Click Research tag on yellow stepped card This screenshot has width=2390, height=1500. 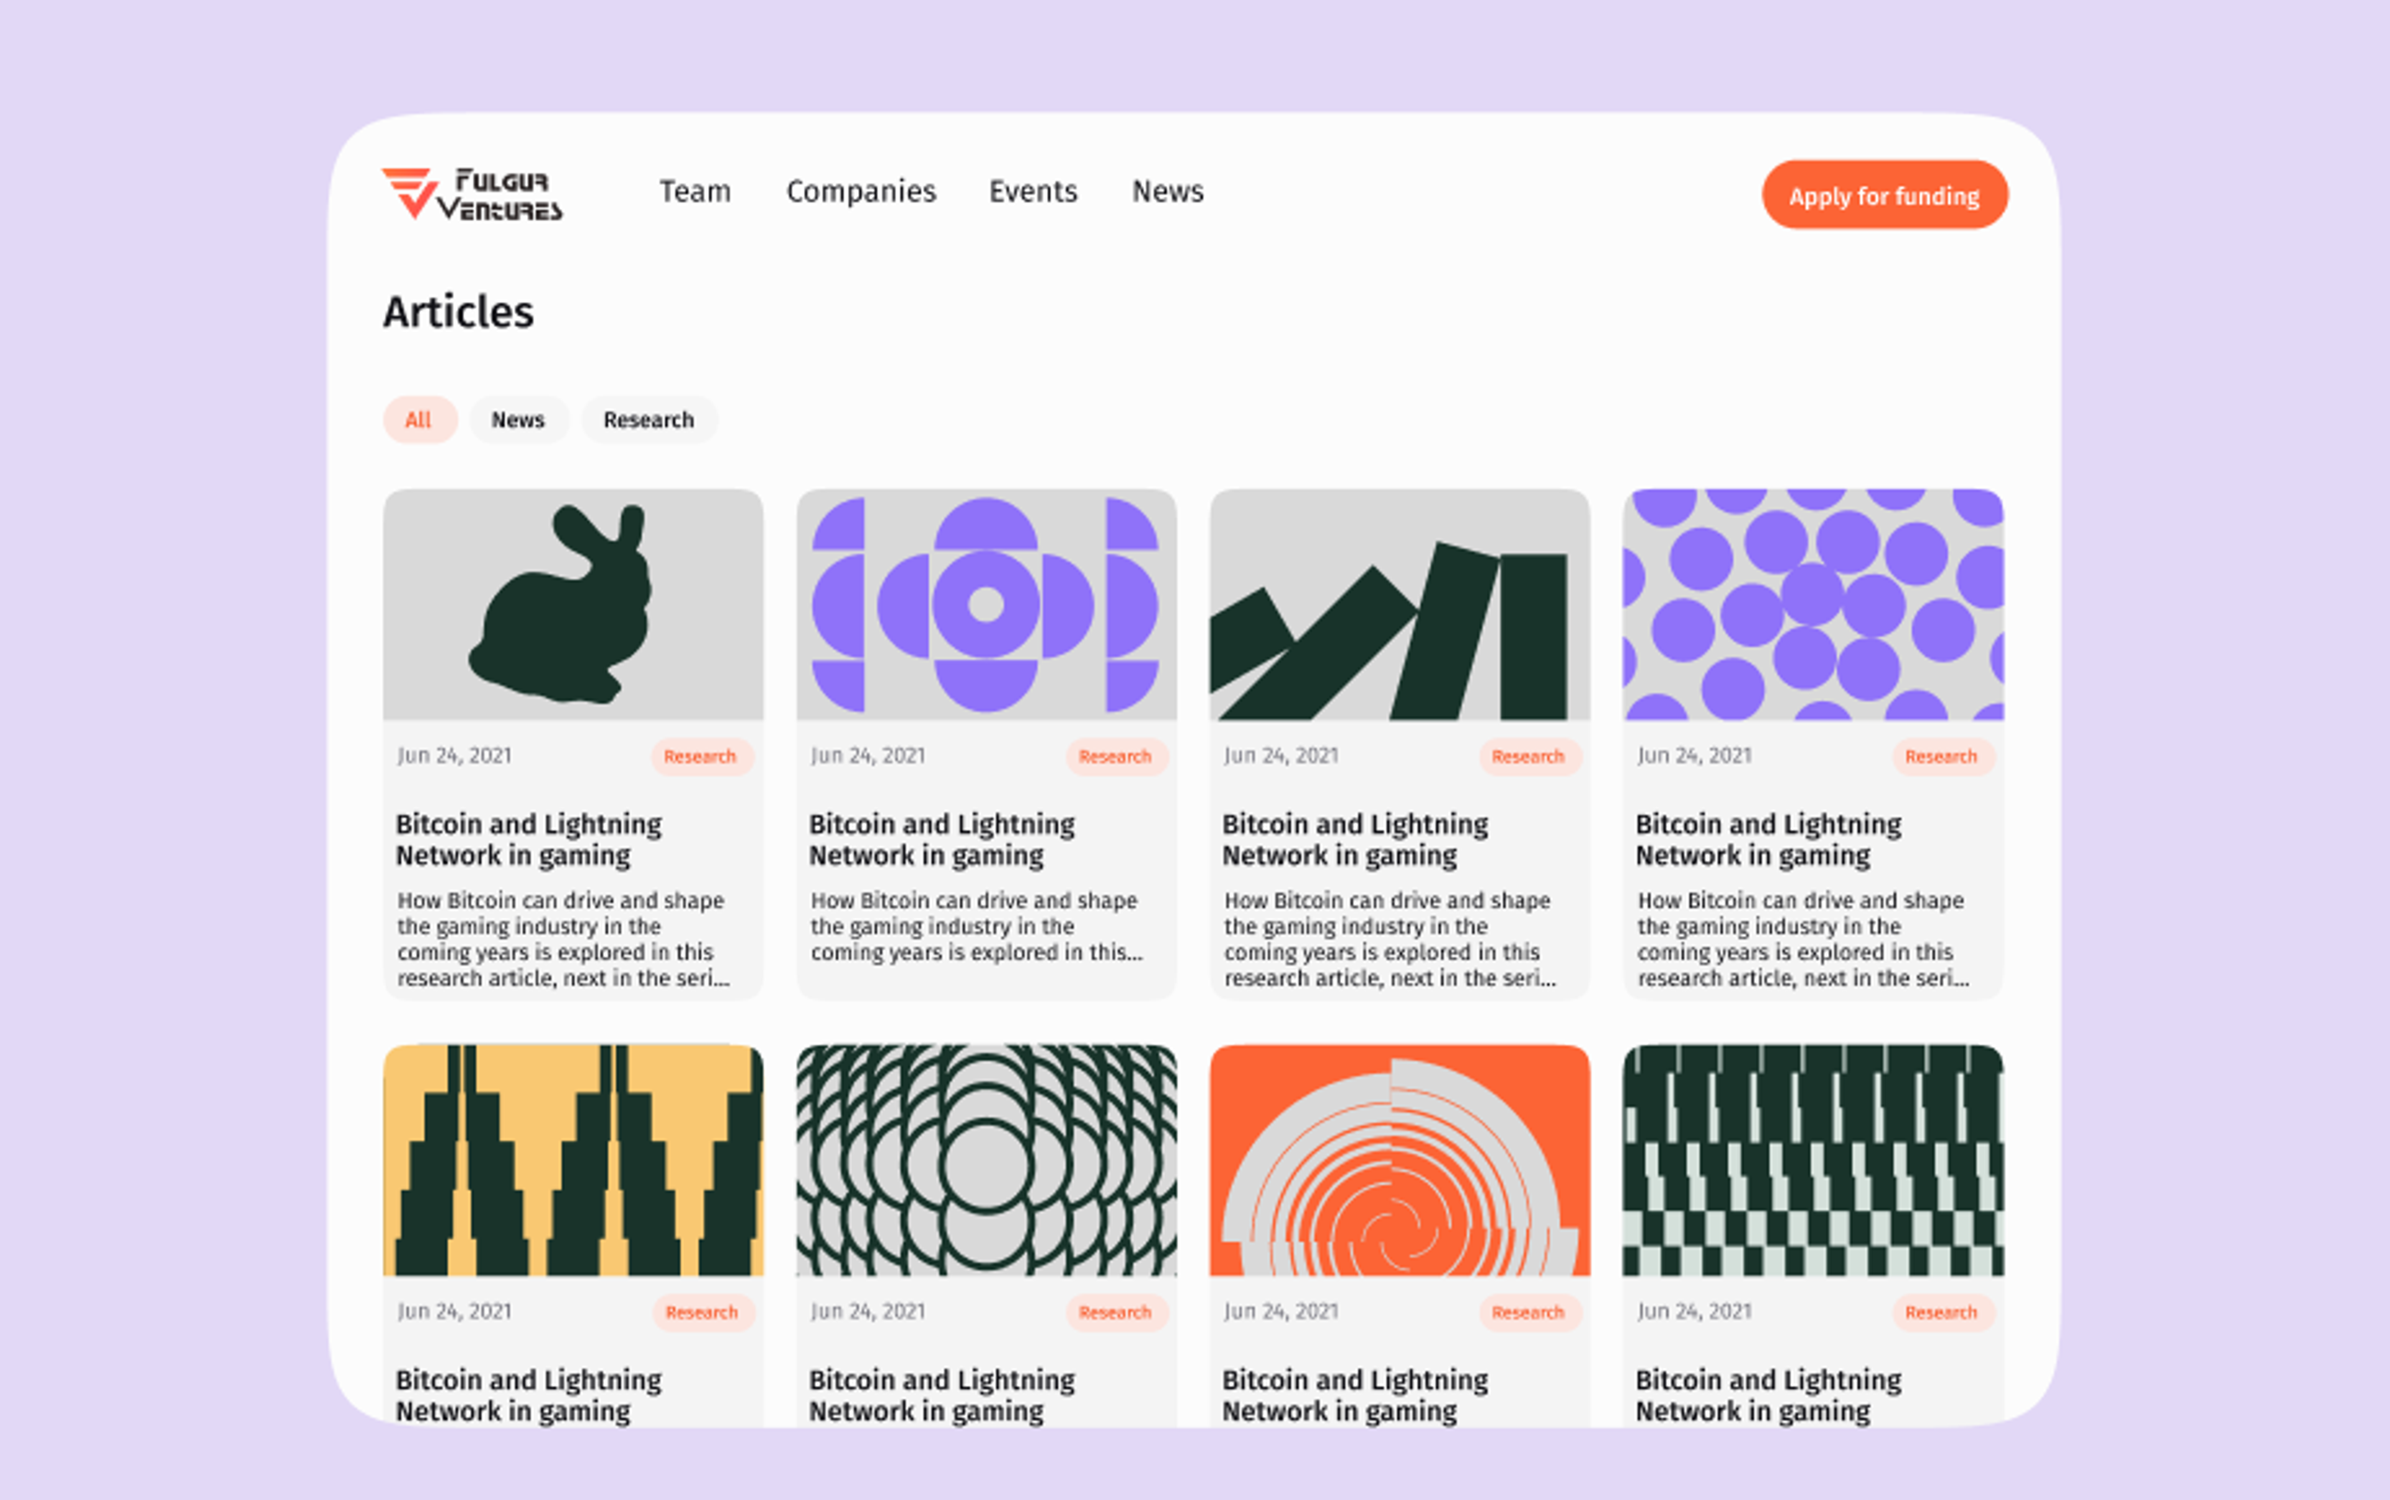pos(703,1313)
